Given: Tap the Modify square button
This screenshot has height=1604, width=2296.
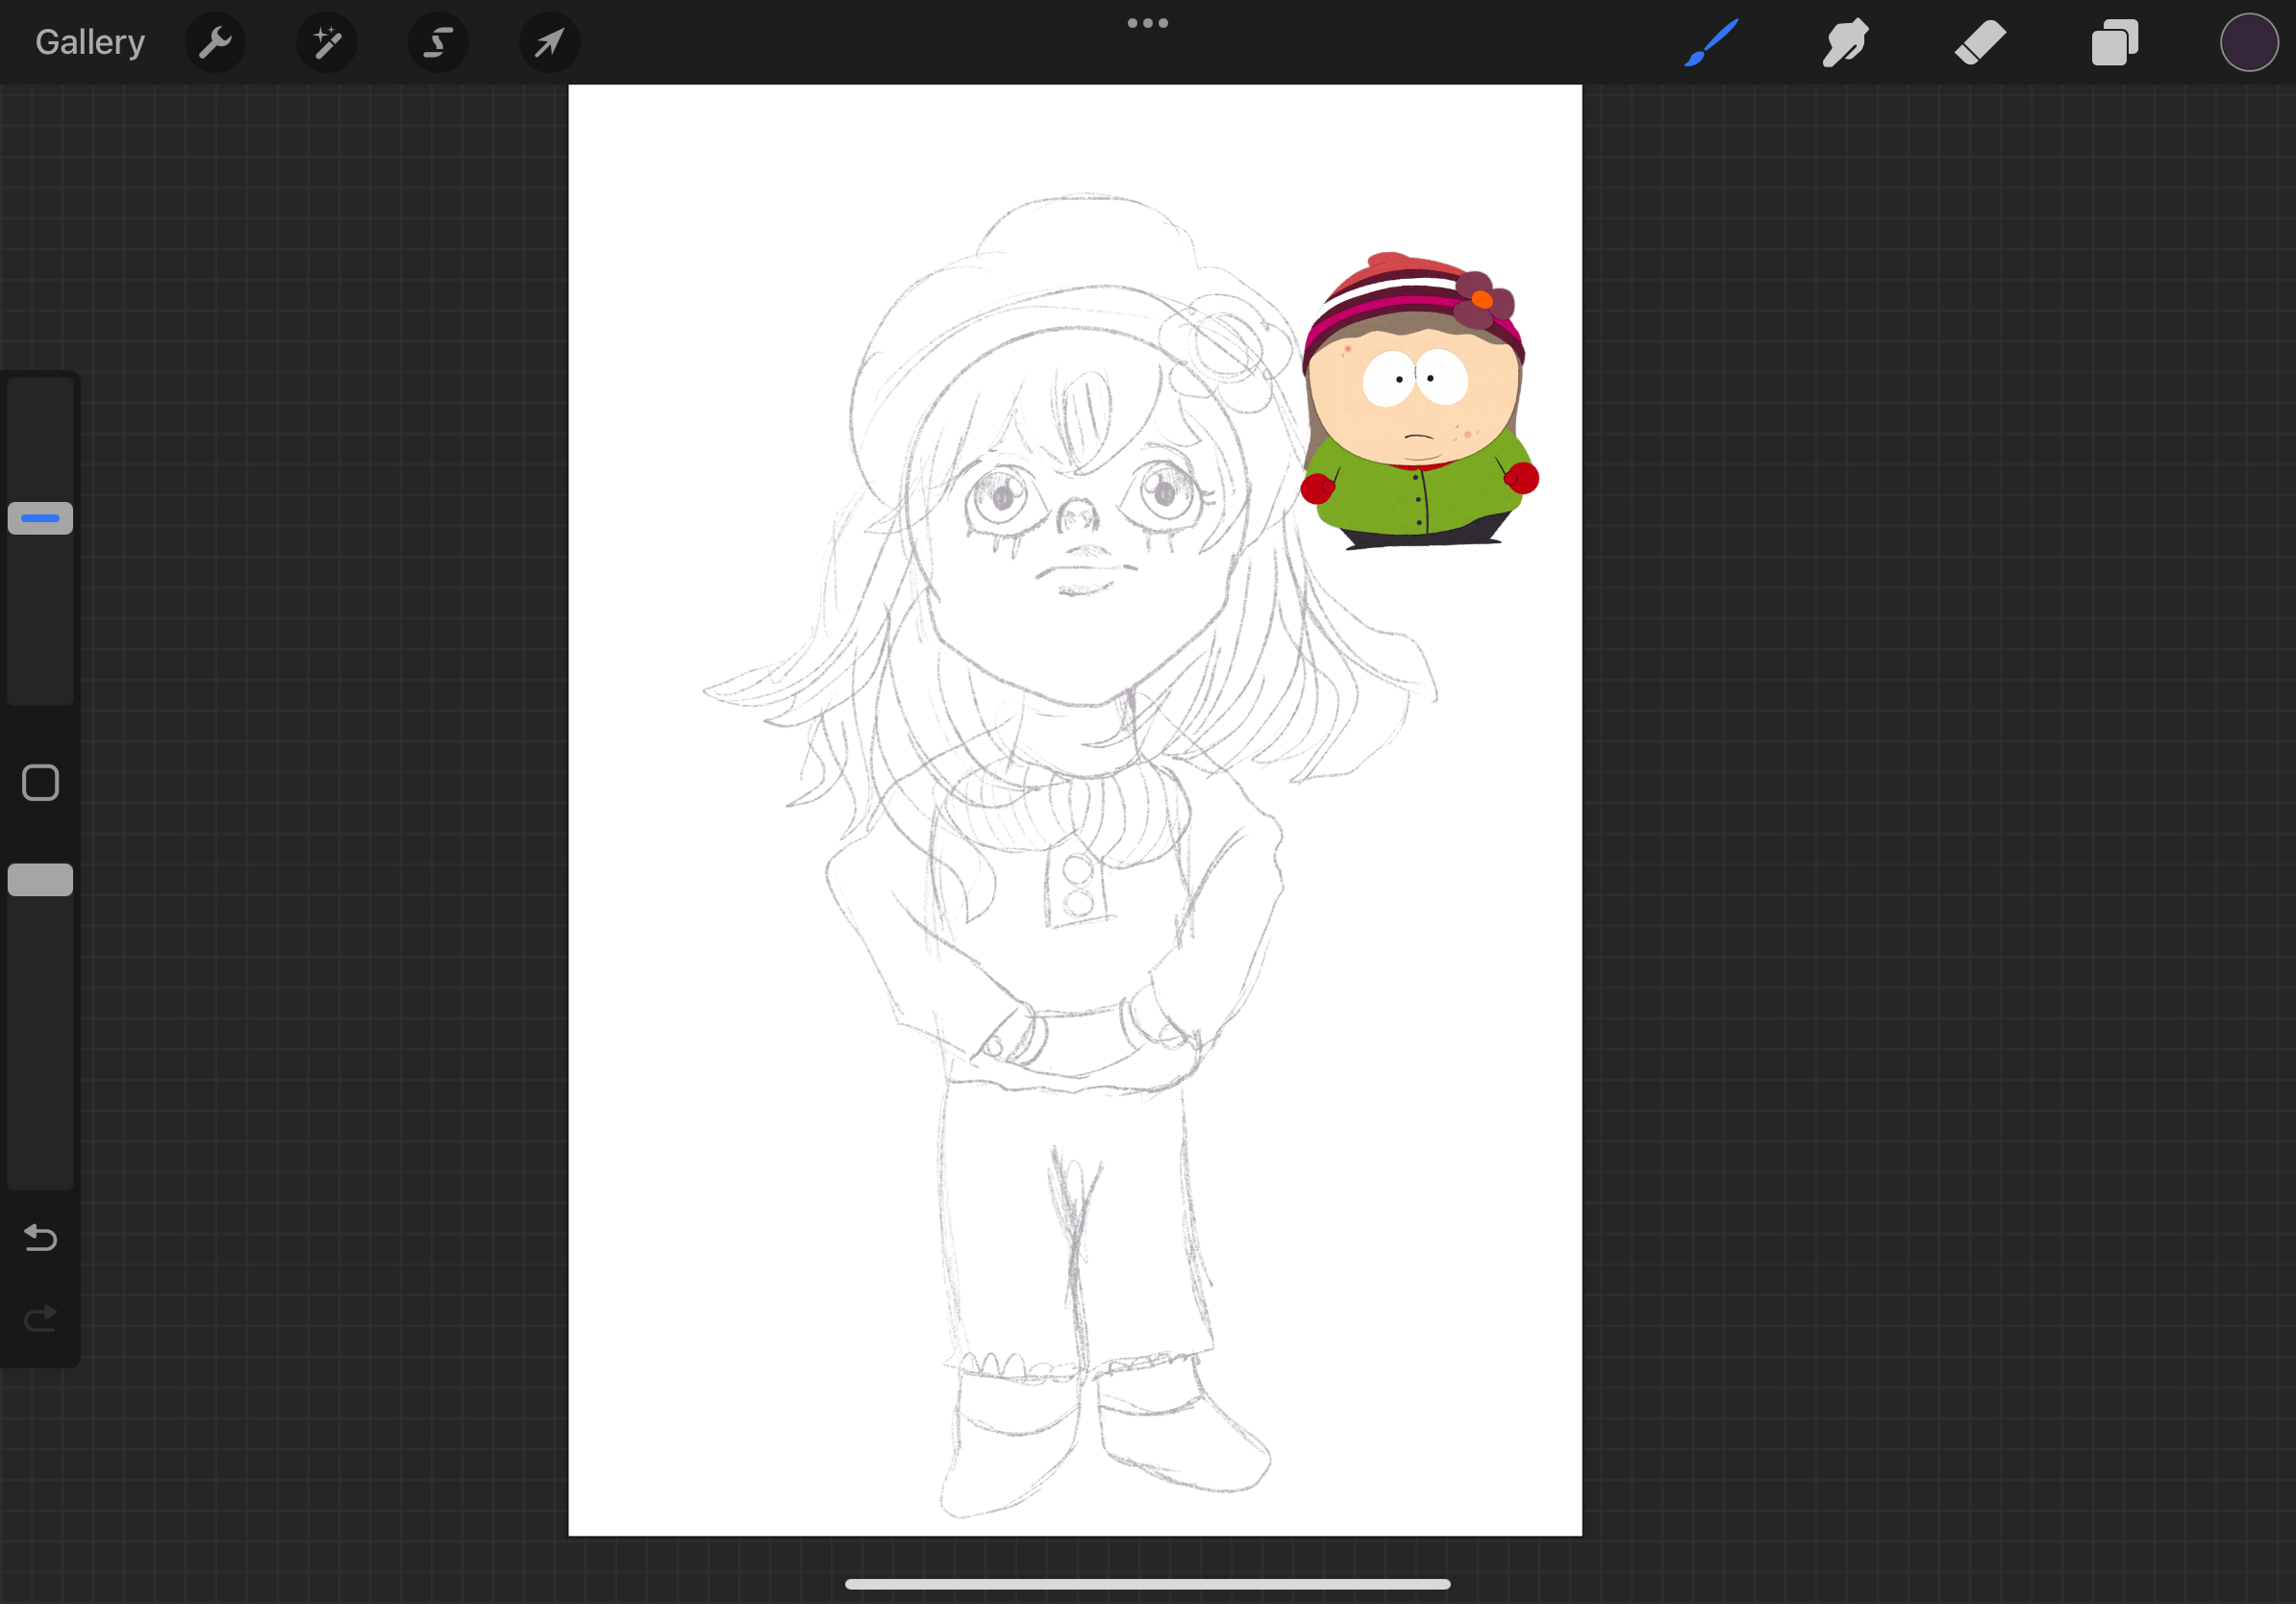Looking at the screenshot, I should [40, 783].
